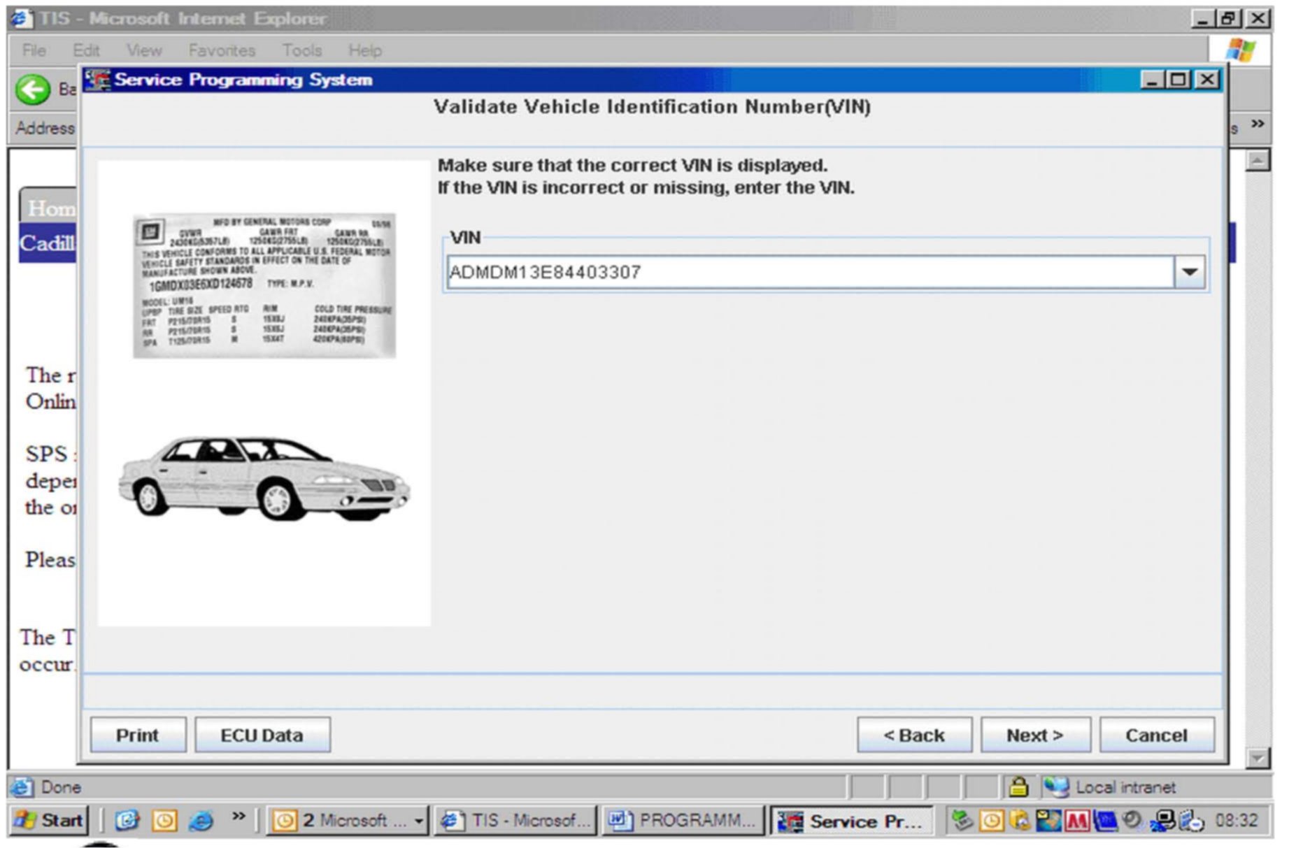1289x848 pixels.
Task: Click the green Back arrow in browser toolbar
Action: click(x=32, y=89)
